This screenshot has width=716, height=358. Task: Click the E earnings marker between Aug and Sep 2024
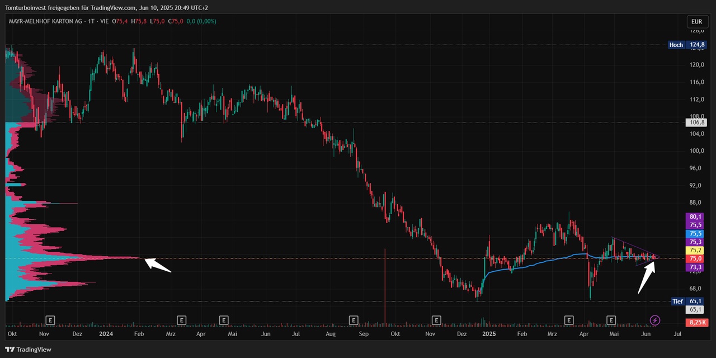click(x=354, y=320)
